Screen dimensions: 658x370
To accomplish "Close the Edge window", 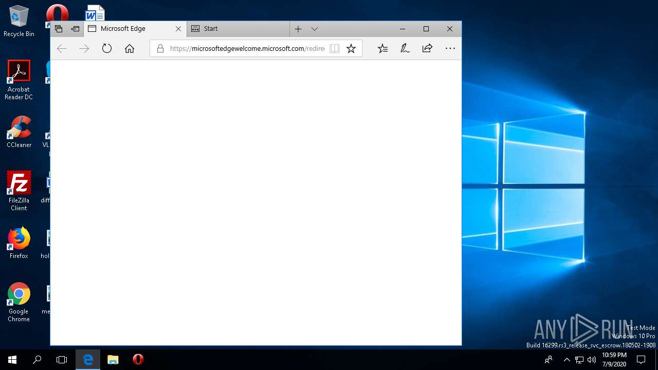I will tap(450, 29).
